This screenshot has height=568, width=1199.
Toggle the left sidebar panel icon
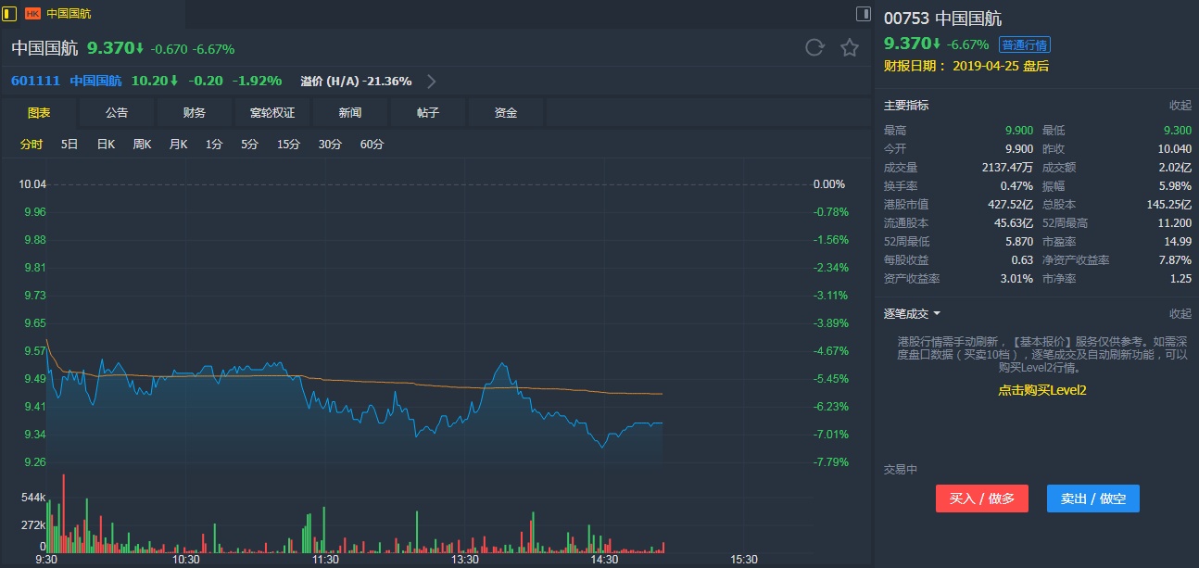[10, 14]
